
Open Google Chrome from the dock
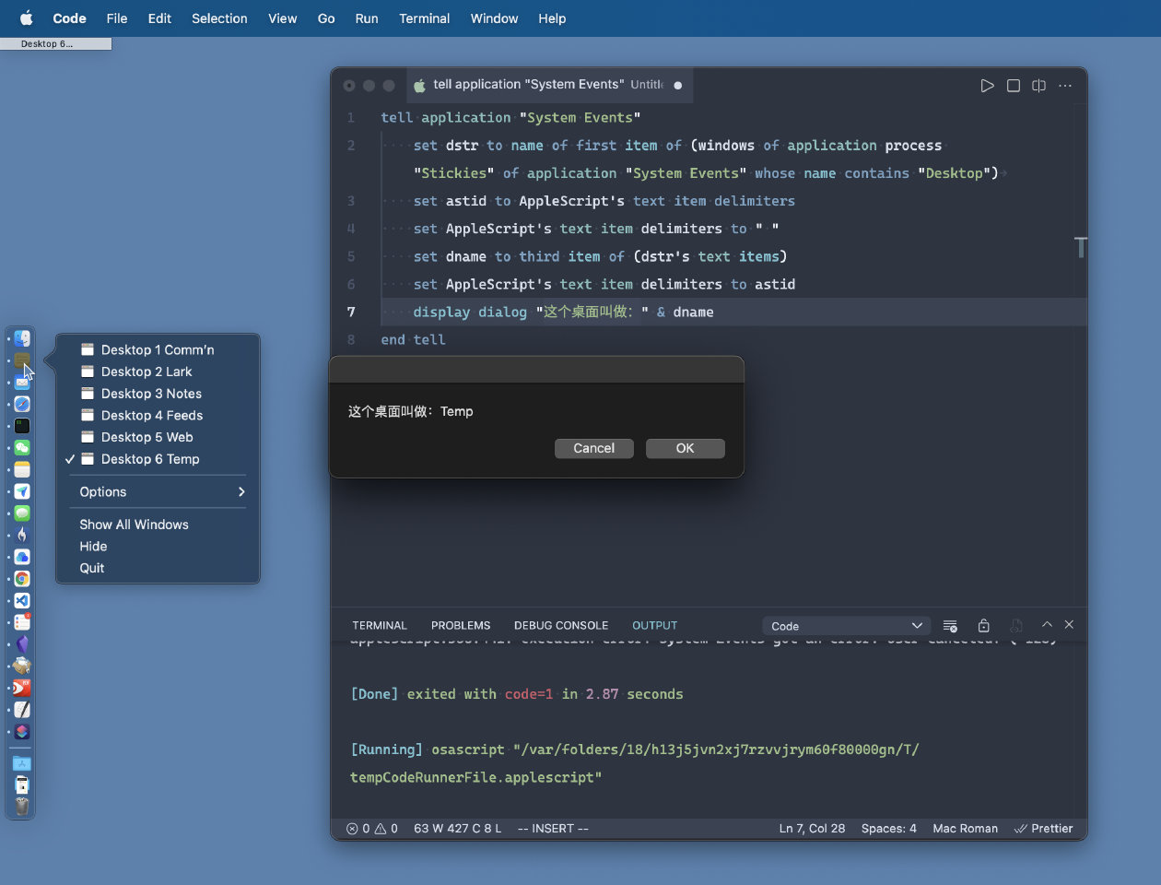22,579
